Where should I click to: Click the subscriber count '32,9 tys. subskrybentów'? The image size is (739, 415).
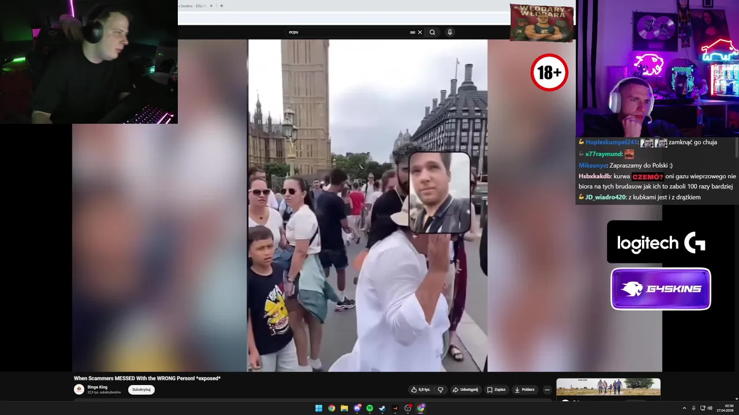pyautogui.click(x=104, y=393)
